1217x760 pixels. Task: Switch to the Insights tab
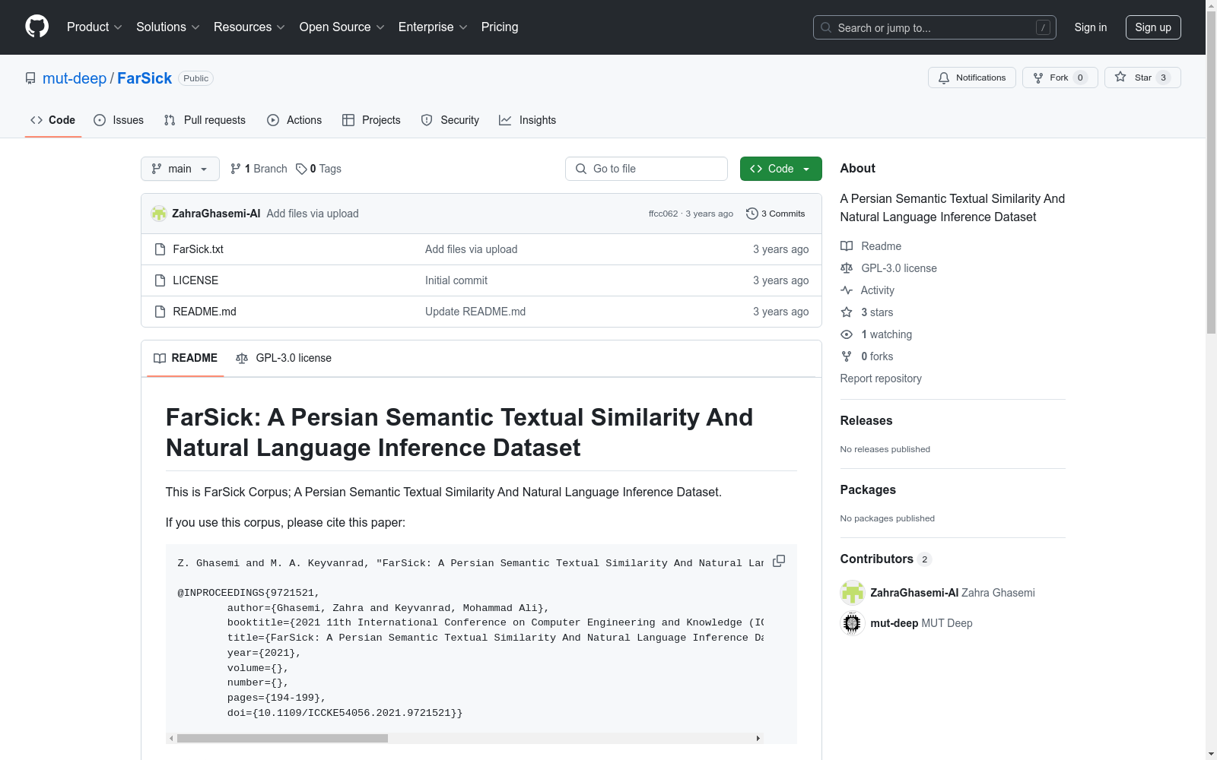[x=528, y=120]
